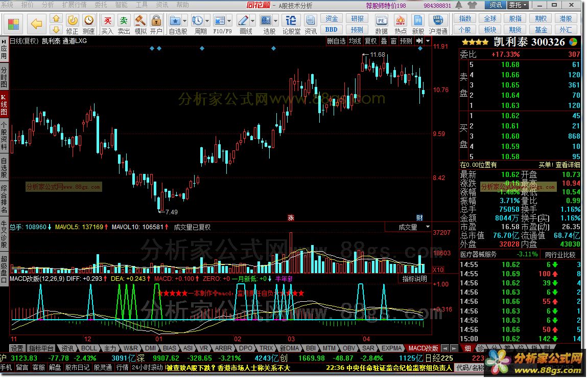Open the 数据 PE data icon
The width and height of the screenshot is (587, 378).
pyautogui.click(x=382, y=20)
